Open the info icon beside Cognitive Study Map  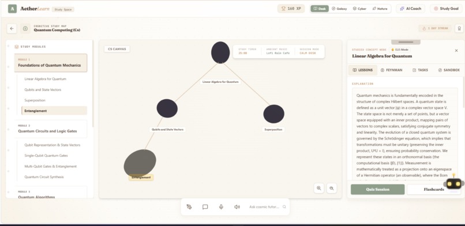click(x=25, y=29)
